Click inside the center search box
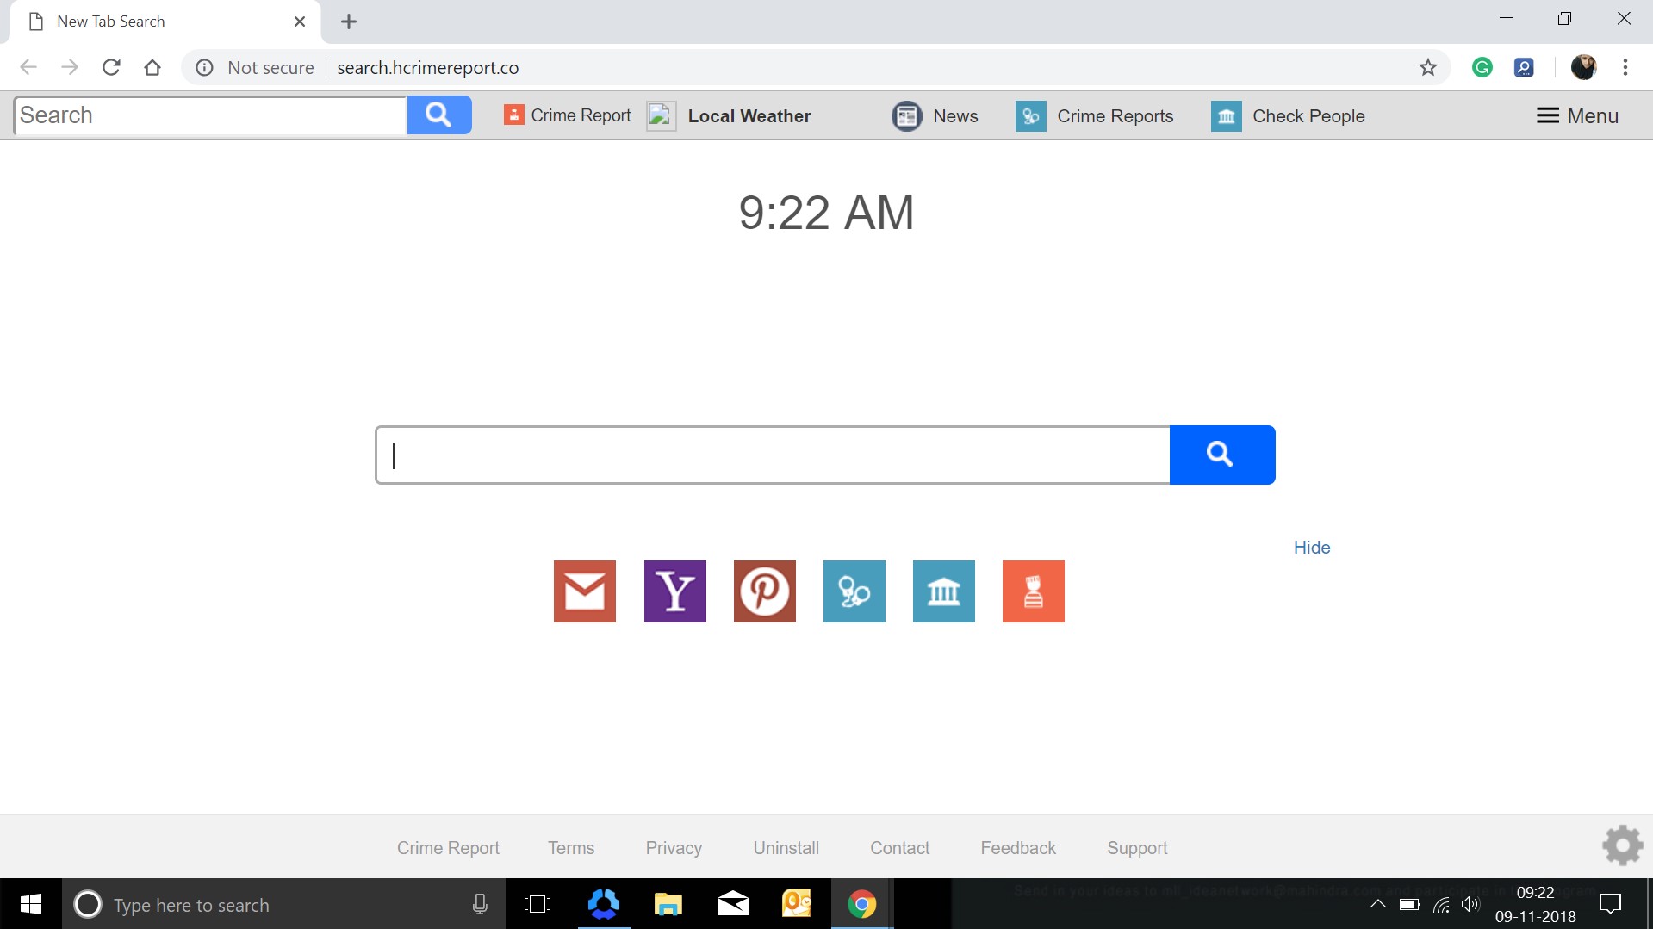 click(x=771, y=455)
